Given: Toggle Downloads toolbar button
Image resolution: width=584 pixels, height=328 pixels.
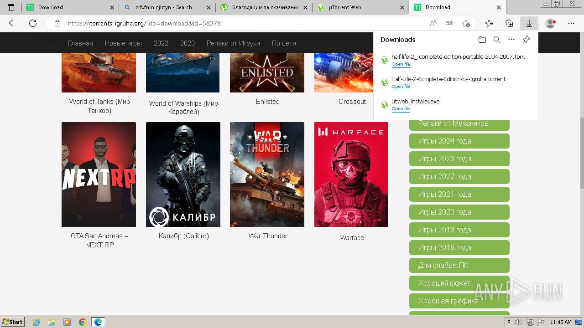Looking at the screenshot, I should coord(529,23).
